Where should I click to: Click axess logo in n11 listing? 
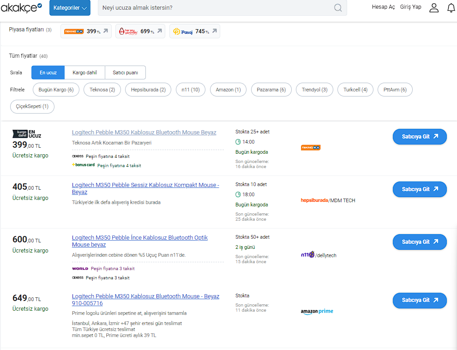point(78,278)
